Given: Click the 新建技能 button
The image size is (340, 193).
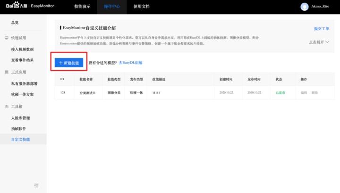Looking at the screenshot, I should [x=69, y=63].
